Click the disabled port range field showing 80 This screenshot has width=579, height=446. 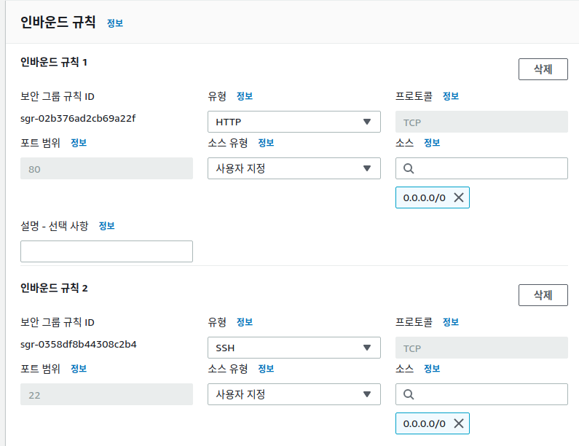tap(106, 168)
